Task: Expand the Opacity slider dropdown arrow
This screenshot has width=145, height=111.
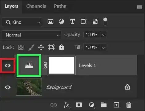Action: pos(103,35)
